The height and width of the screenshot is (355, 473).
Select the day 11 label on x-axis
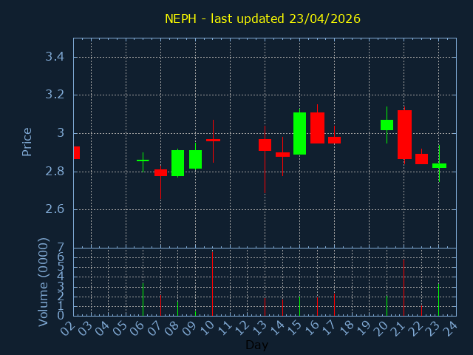(x=225, y=328)
